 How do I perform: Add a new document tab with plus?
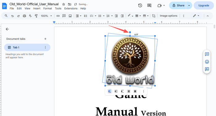(45, 39)
